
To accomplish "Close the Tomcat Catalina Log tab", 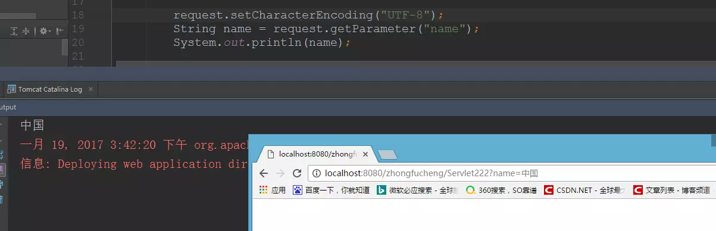I will coord(91,89).
